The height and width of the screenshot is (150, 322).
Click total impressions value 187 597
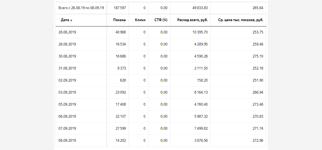pyautogui.click(x=120, y=8)
